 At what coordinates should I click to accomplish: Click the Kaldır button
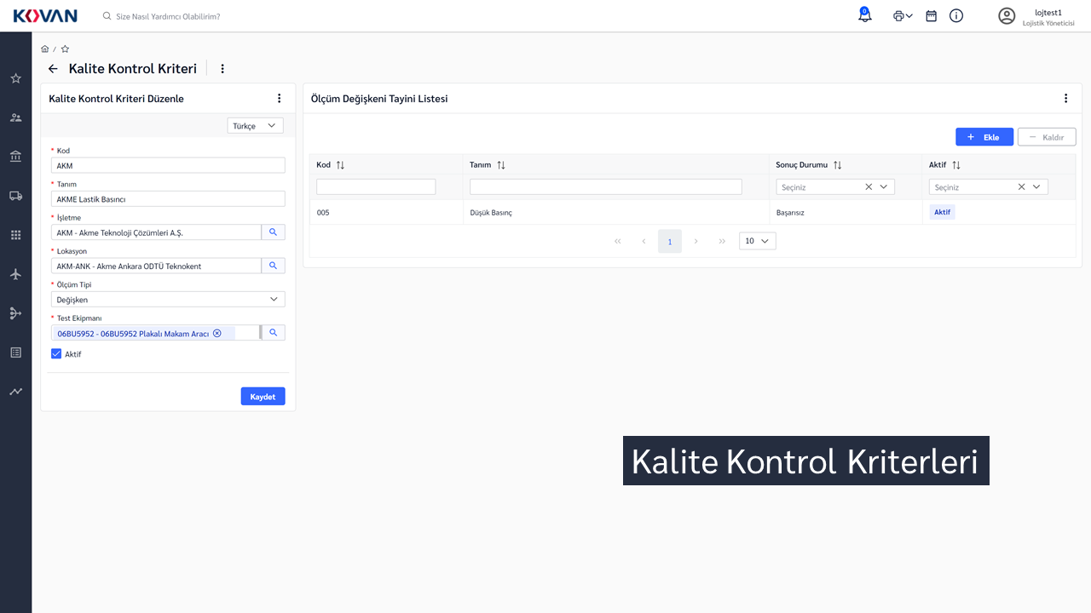1047,137
